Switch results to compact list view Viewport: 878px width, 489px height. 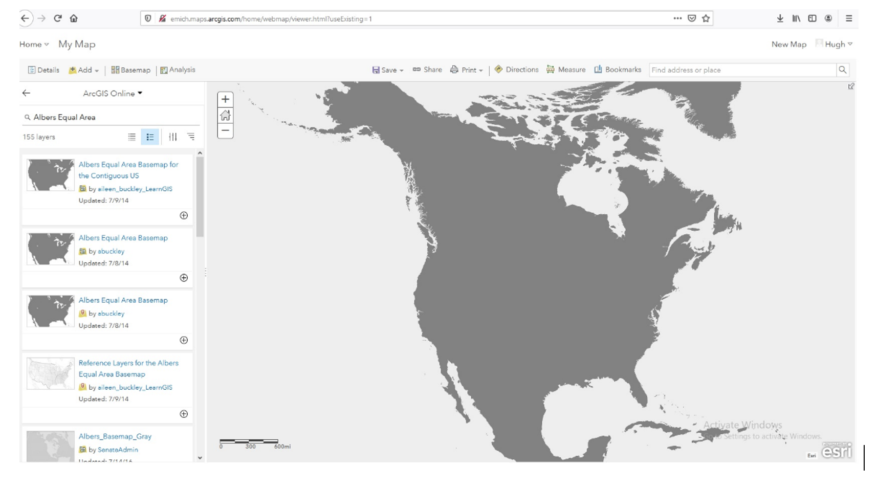pos(132,137)
